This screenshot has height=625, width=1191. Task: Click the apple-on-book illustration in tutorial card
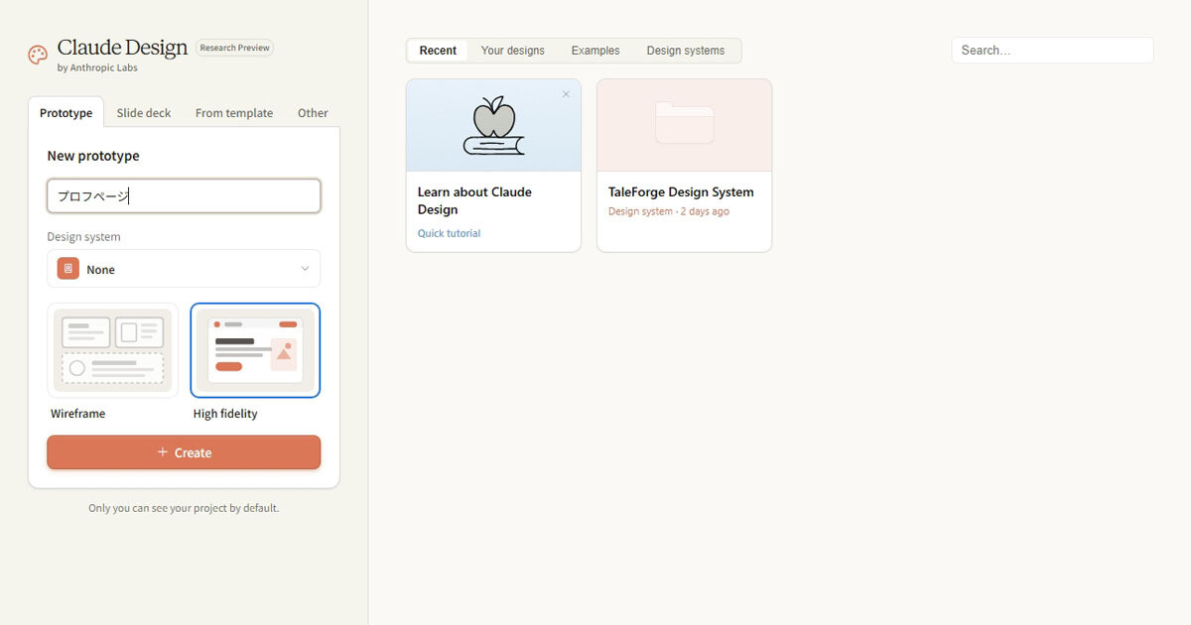point(493,124)
